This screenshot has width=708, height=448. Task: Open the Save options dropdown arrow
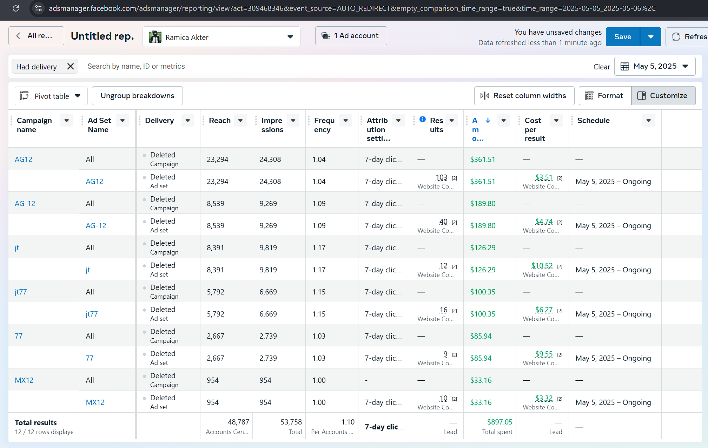pos(650,37)
